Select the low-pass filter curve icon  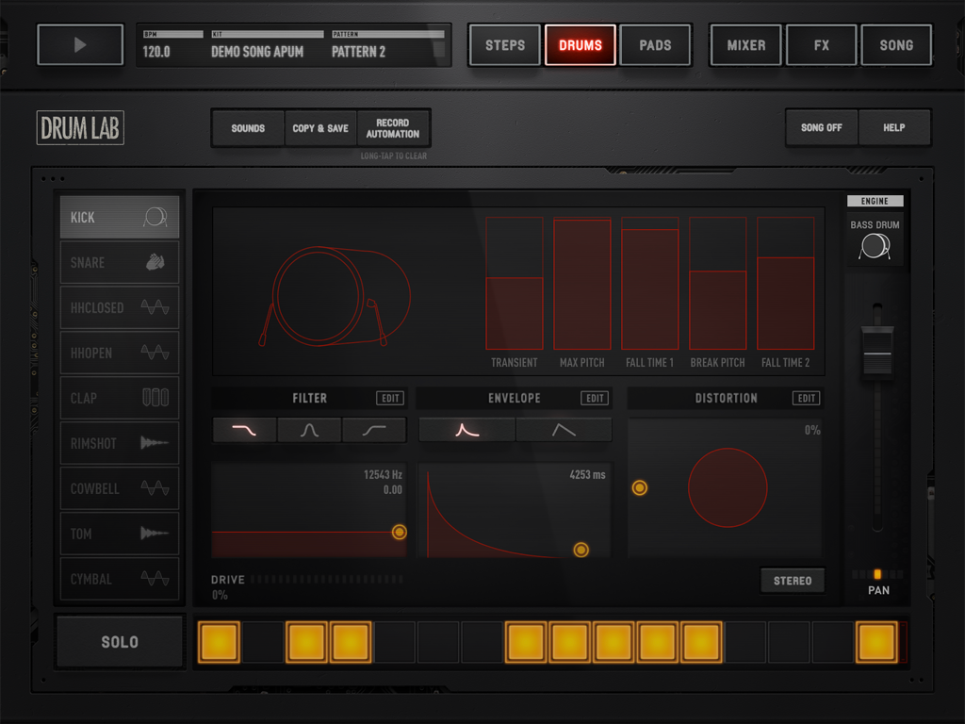click(244, 429)
